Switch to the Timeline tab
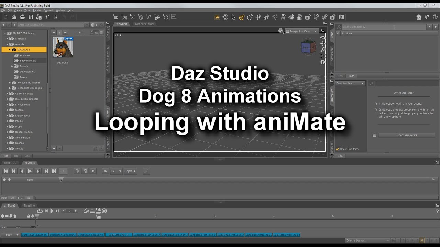This screenshot has width=440, height=247. click(x=29, y=205)
